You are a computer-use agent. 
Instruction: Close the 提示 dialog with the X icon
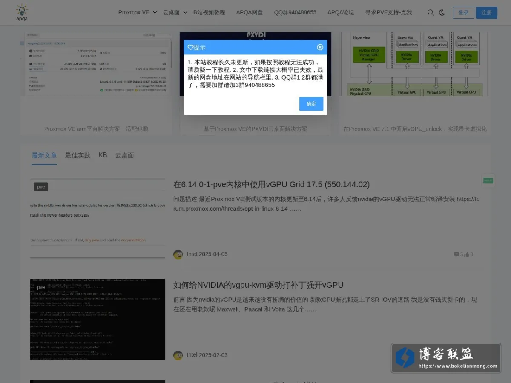click(x=320, y=47)
